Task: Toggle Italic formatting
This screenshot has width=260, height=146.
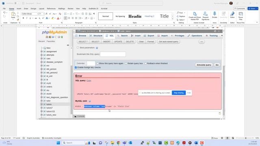Action: pos(27,18)
